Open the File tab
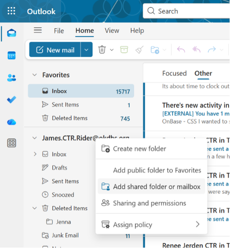The width and height of the screenshot is (230, 249). 59,31
